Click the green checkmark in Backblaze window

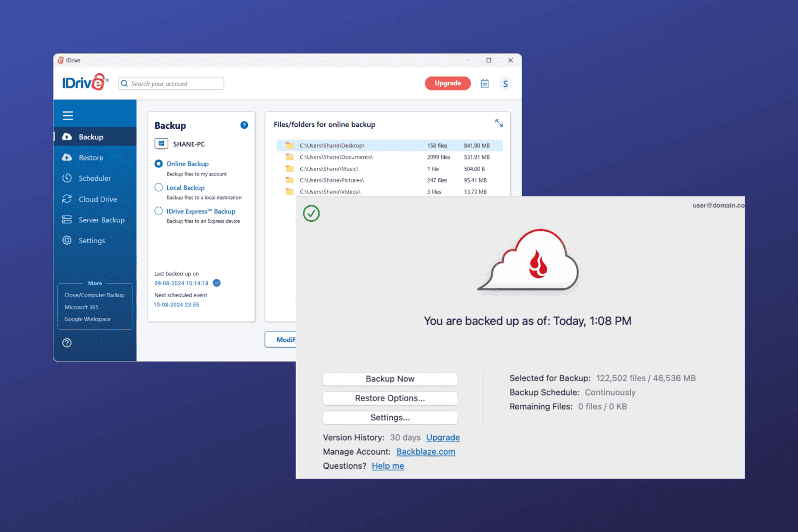[x=311, y=214]
